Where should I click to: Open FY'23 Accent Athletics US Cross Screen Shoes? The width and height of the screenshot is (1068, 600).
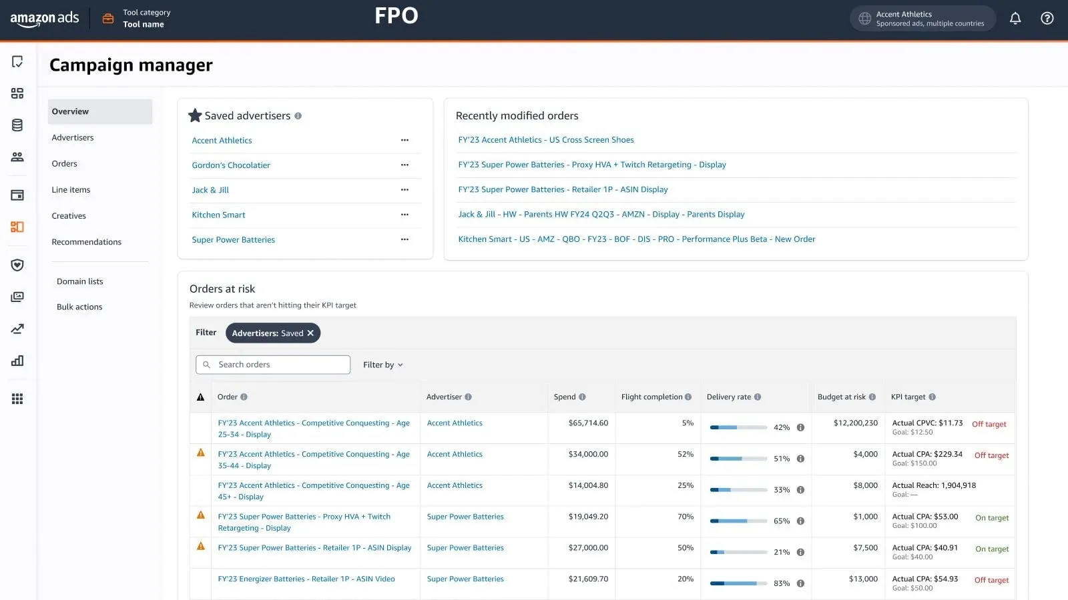pos(545,140)
